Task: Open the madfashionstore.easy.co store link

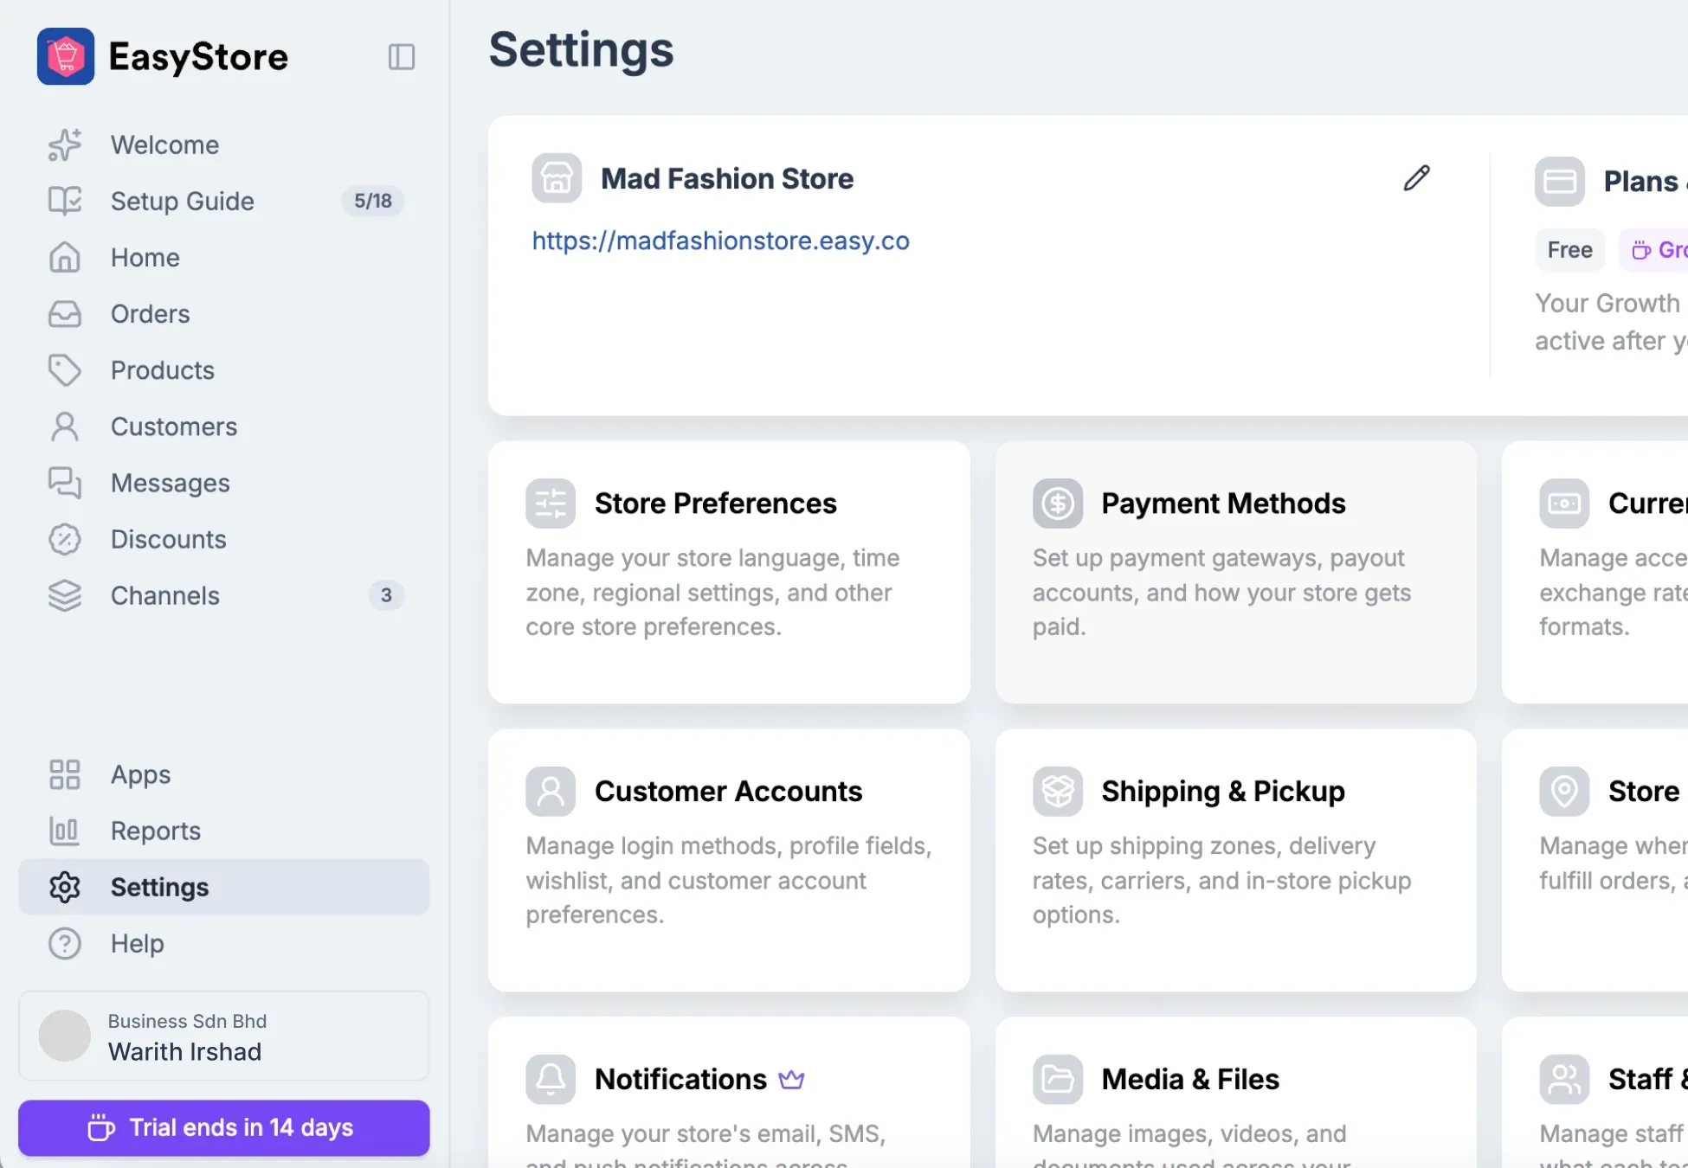Action: (720, 241)
